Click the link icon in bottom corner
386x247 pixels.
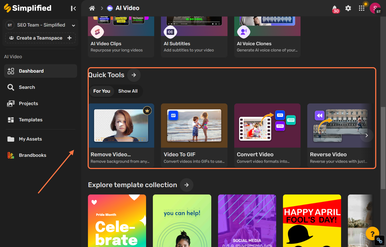tap(380, 240)
